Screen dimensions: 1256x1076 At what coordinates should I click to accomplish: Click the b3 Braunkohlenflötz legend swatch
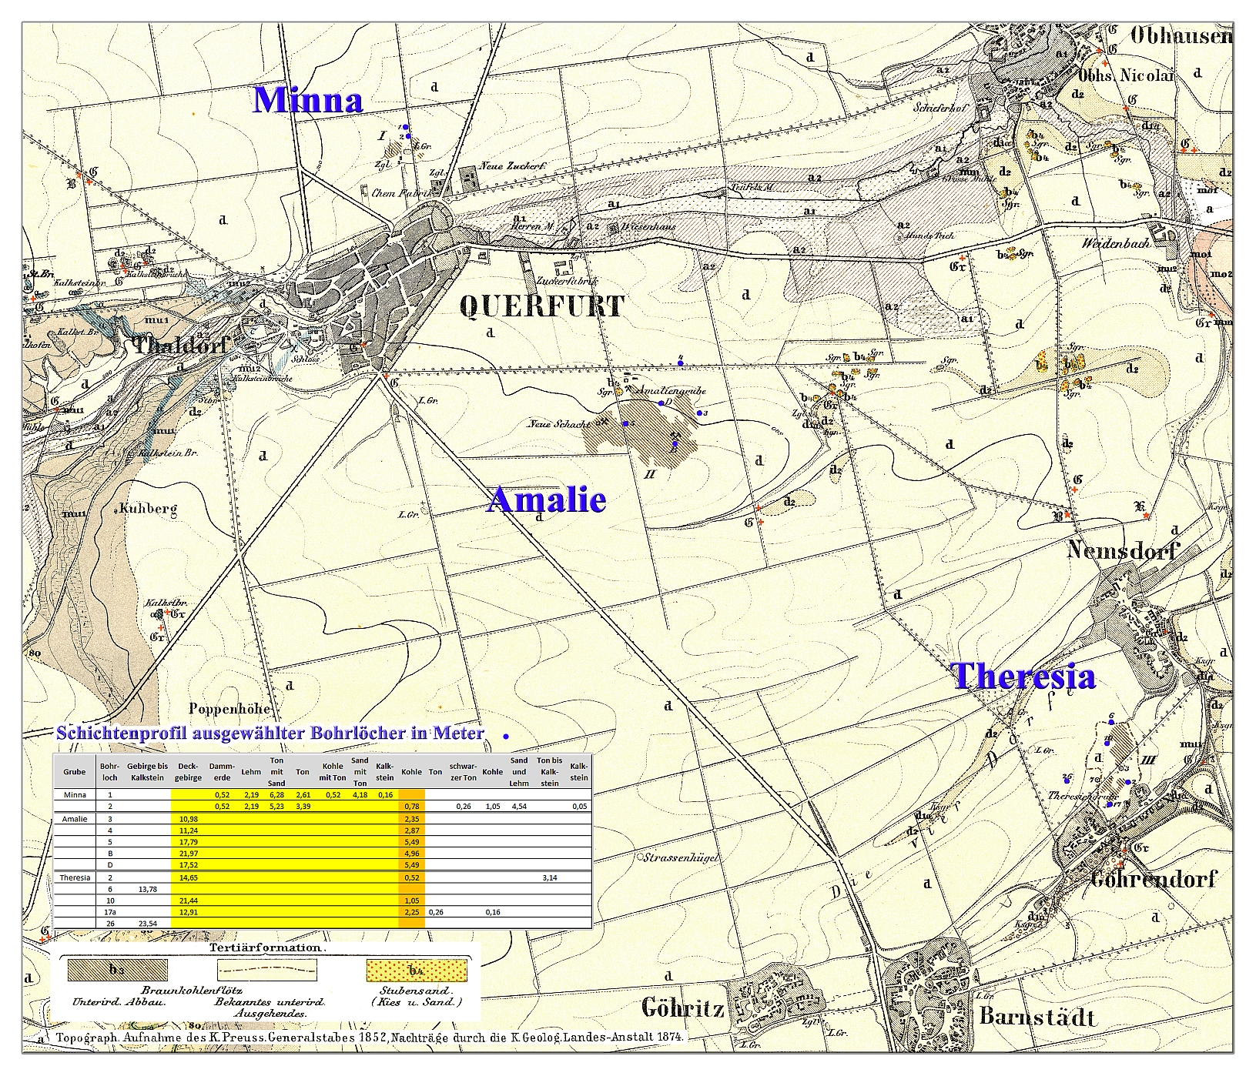(117, 969)
